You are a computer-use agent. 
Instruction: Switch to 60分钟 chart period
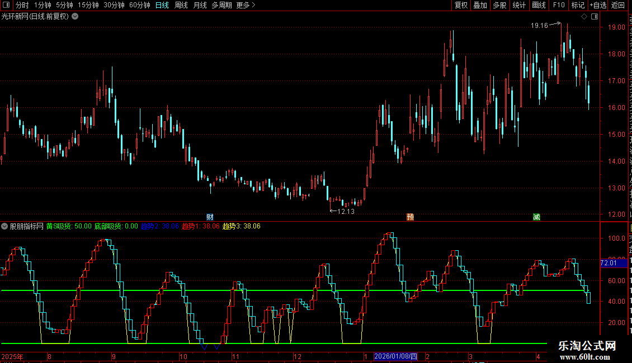[140, 5]
